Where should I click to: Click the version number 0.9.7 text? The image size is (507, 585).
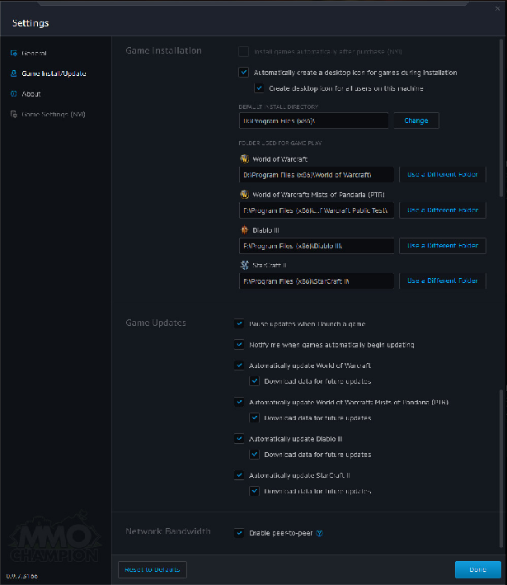click(22, 576)
